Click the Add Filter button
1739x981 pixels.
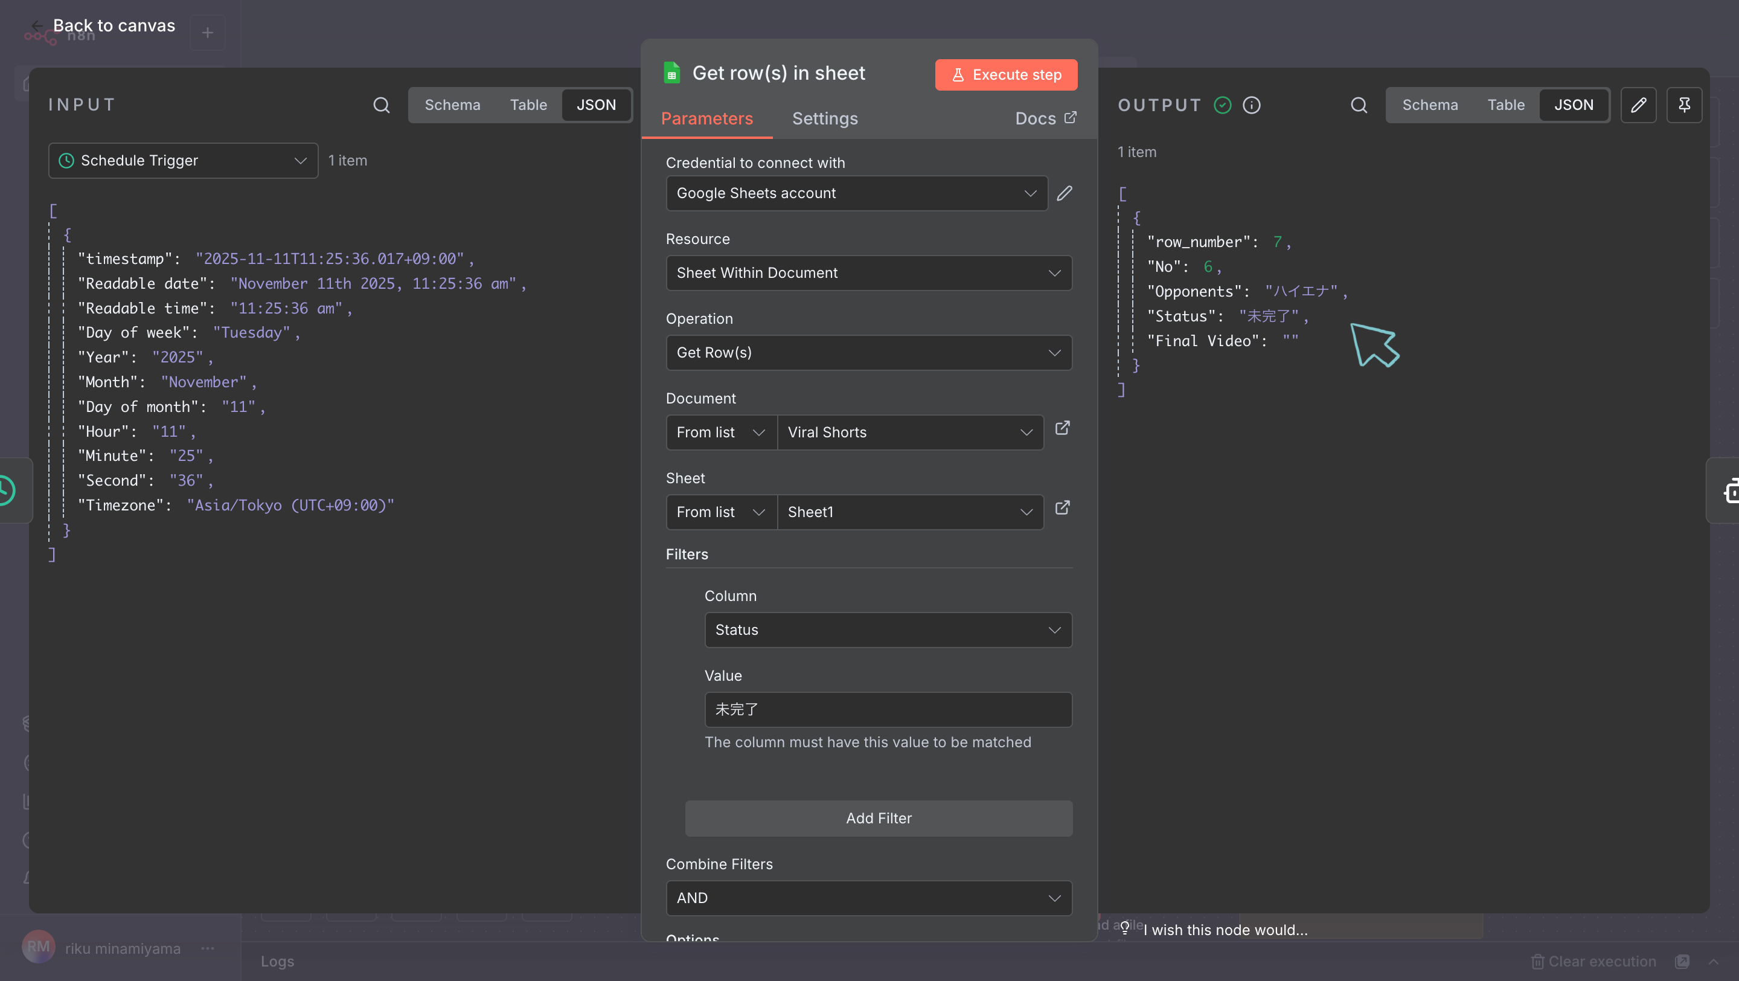[x=879, y=819]
